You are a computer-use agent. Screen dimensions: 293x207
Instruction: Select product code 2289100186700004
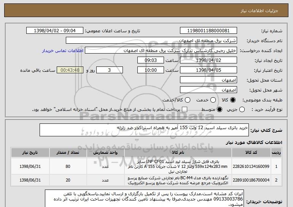251,180
